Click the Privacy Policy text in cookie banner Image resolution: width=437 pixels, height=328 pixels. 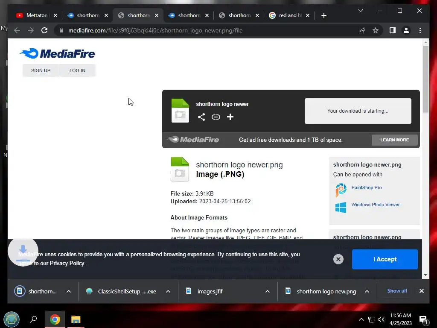pyautogui.click(x=67, y=263)
